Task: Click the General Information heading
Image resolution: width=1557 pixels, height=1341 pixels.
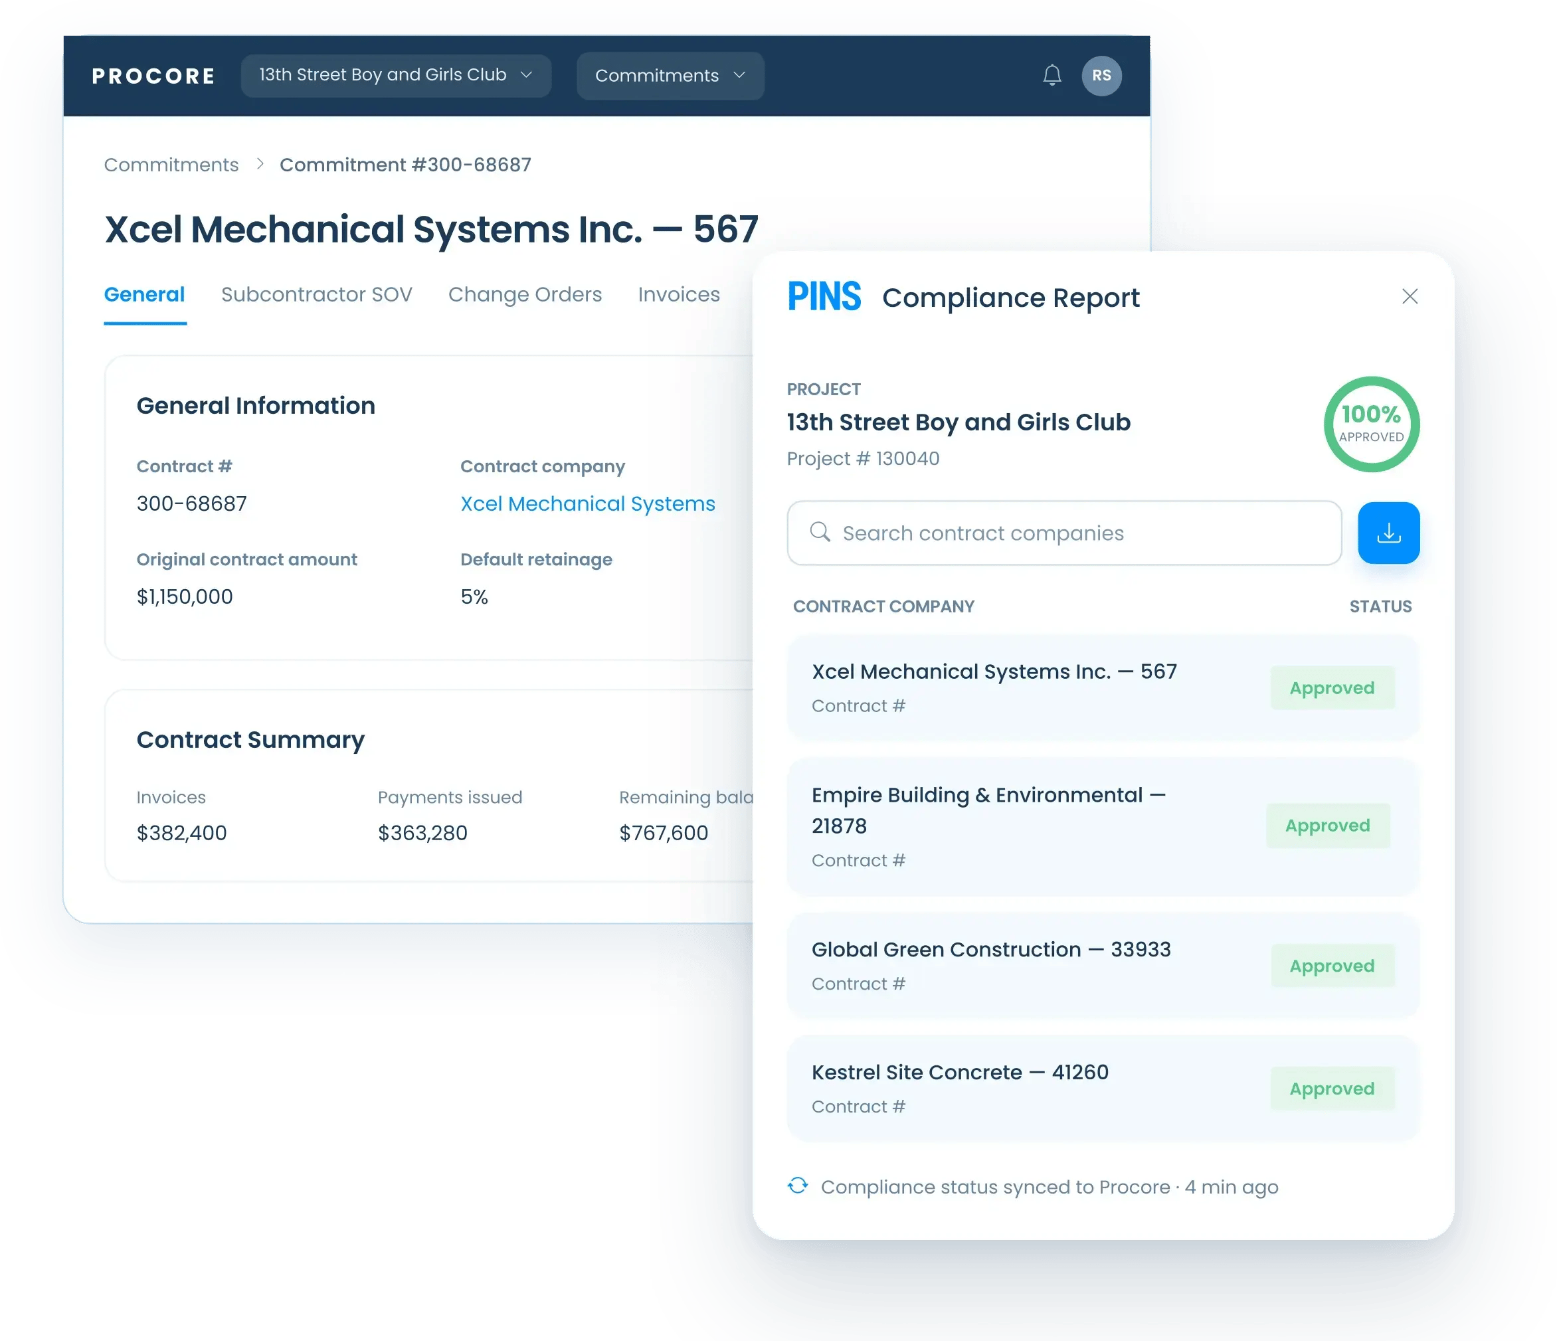Action: pos(256,406)
